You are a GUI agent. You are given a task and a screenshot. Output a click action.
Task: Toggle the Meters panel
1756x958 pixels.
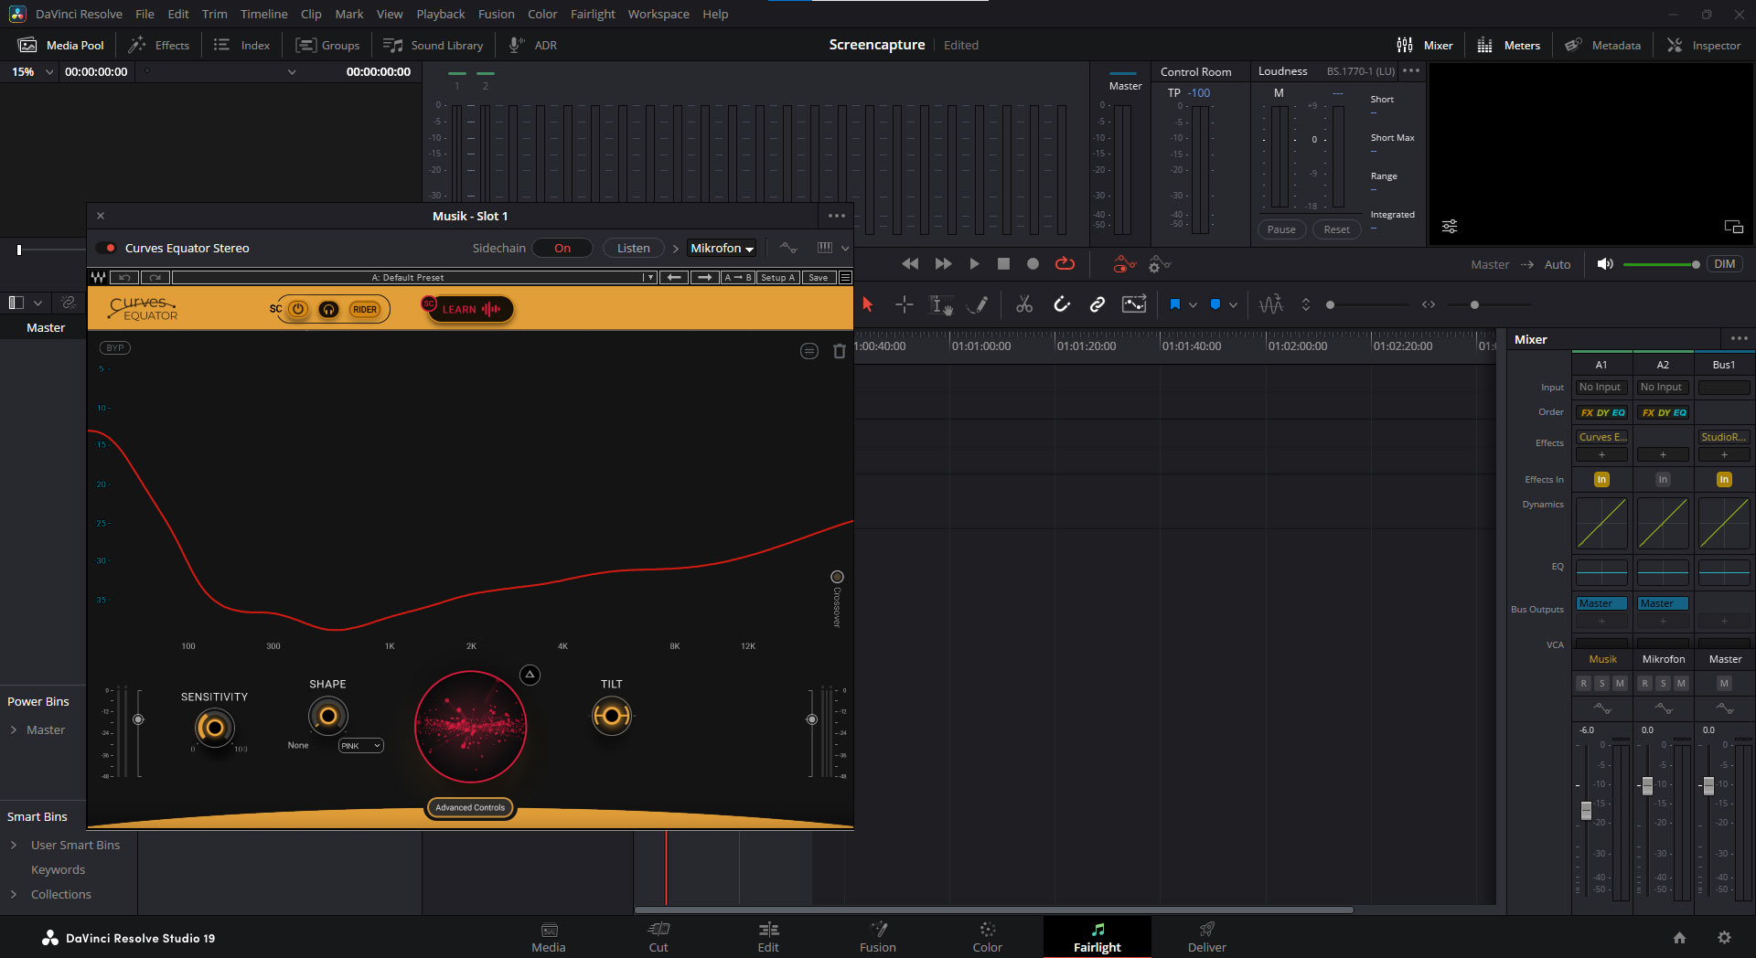point(1509,45)
